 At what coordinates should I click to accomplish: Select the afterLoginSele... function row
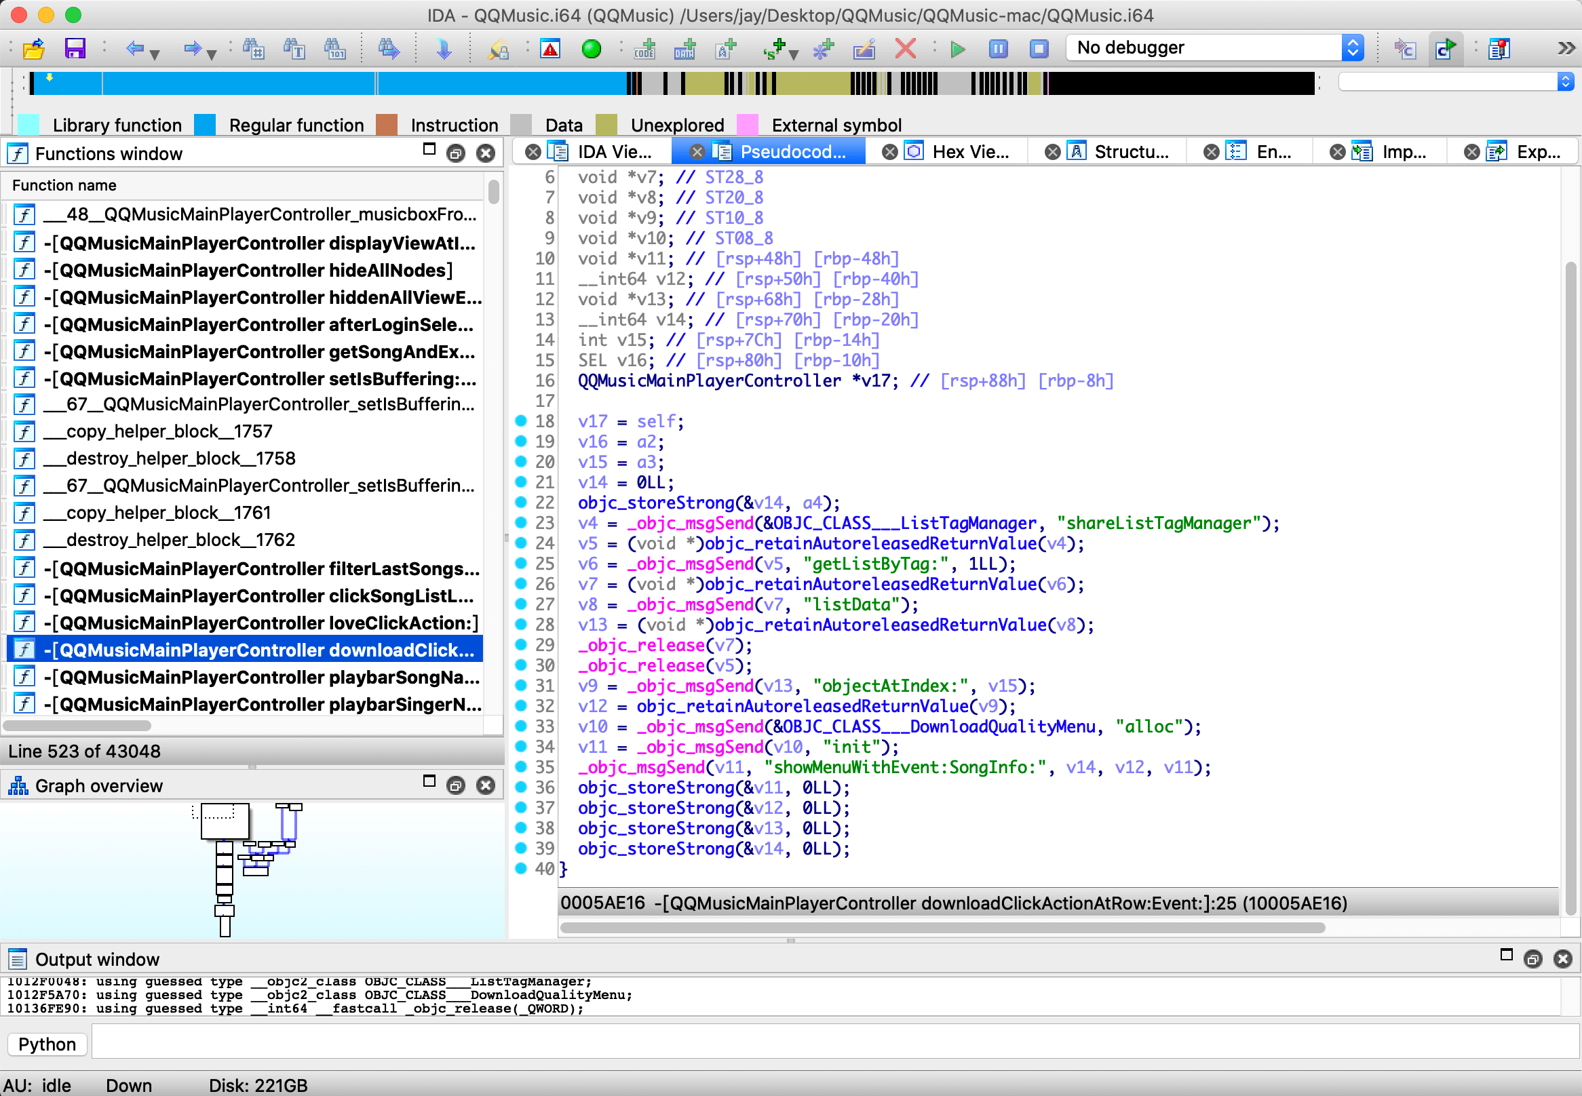pyautogui.click(x=245, y=325)
